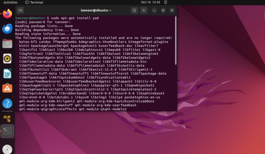Open Ubuntu Software from the dock

(7, 88)
